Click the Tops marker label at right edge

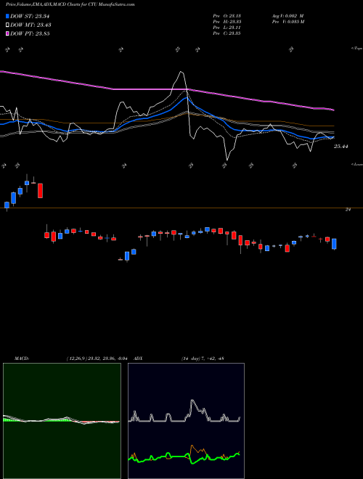click(x=356, y=49)
